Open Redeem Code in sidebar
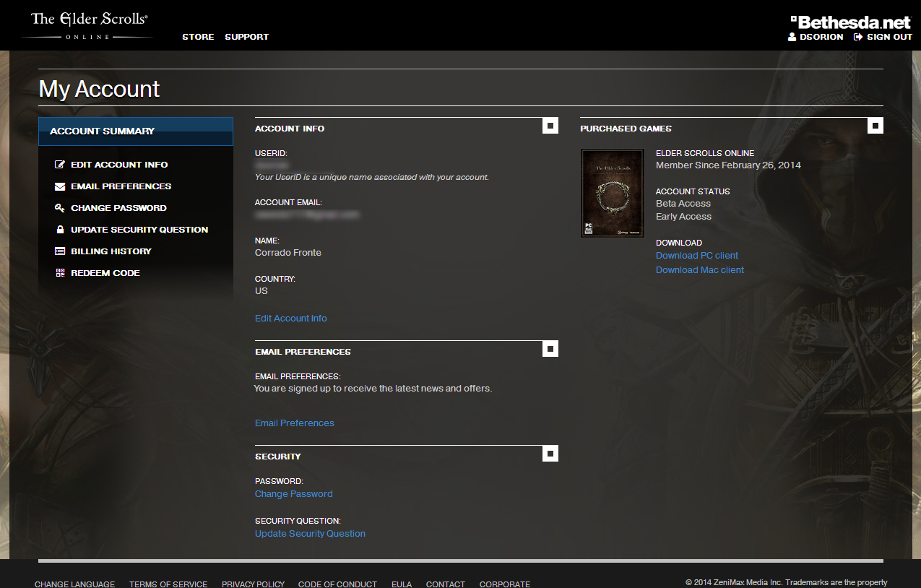The width and height of the screenshot is (921, 588). point(105,273)
